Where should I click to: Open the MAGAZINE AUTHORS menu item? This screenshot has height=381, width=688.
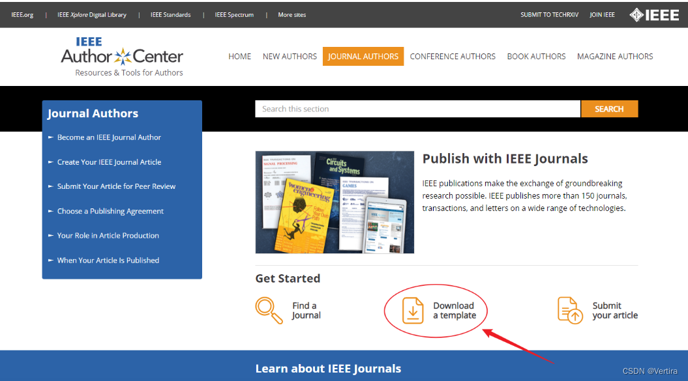click(614, 57)
